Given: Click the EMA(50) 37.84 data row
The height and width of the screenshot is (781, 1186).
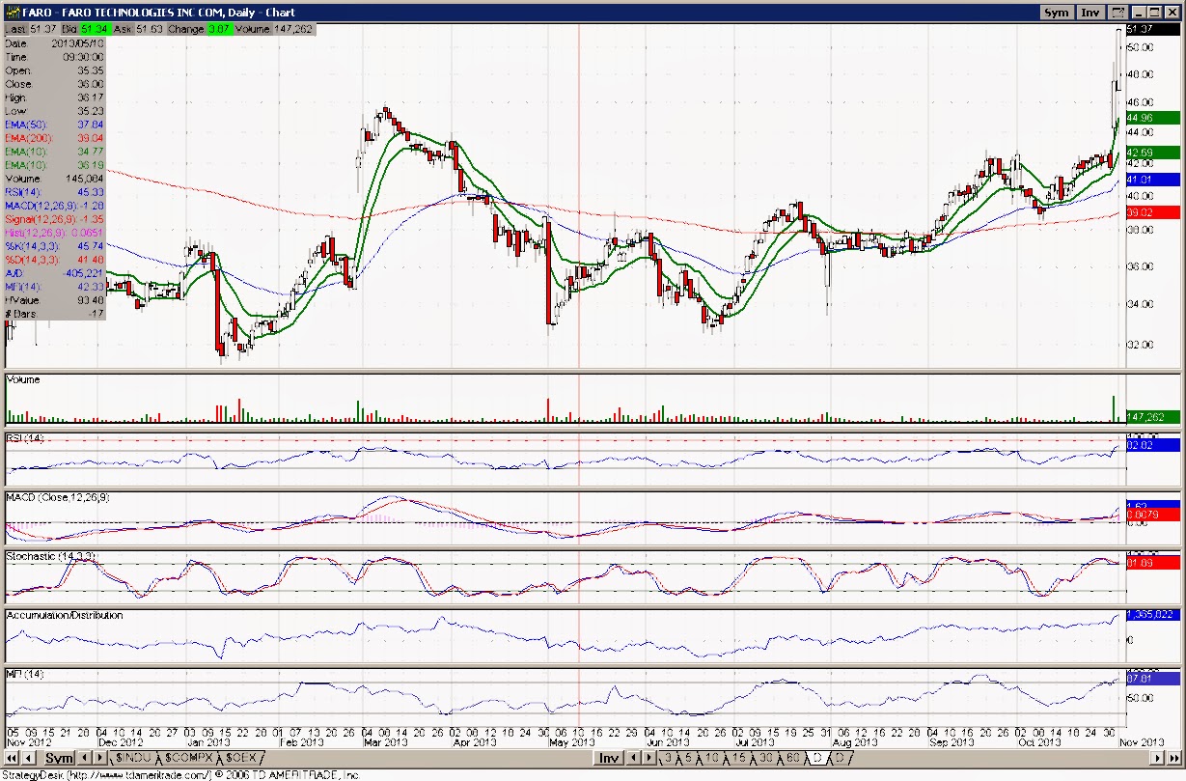Looking at the screenshot, I should click(x=54, y=125).
